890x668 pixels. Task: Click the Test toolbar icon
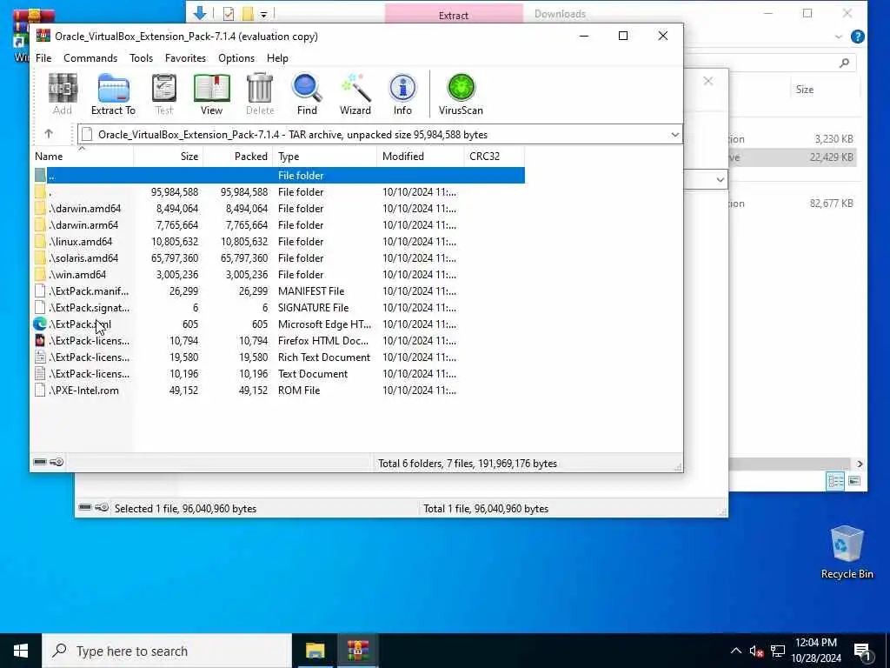(164, 94)
